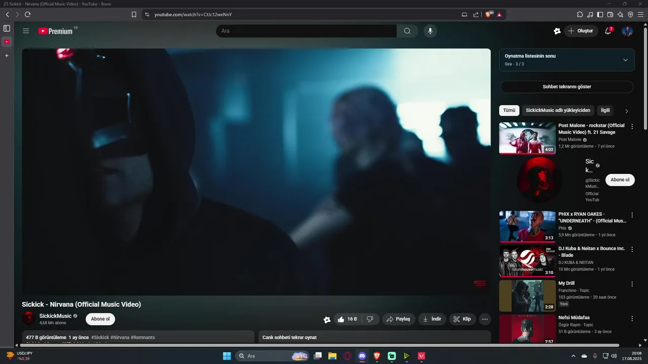Subscribe via Abone ol in sidebar channel card
This screenshot has height=364, width=648.
coord(620,180)
